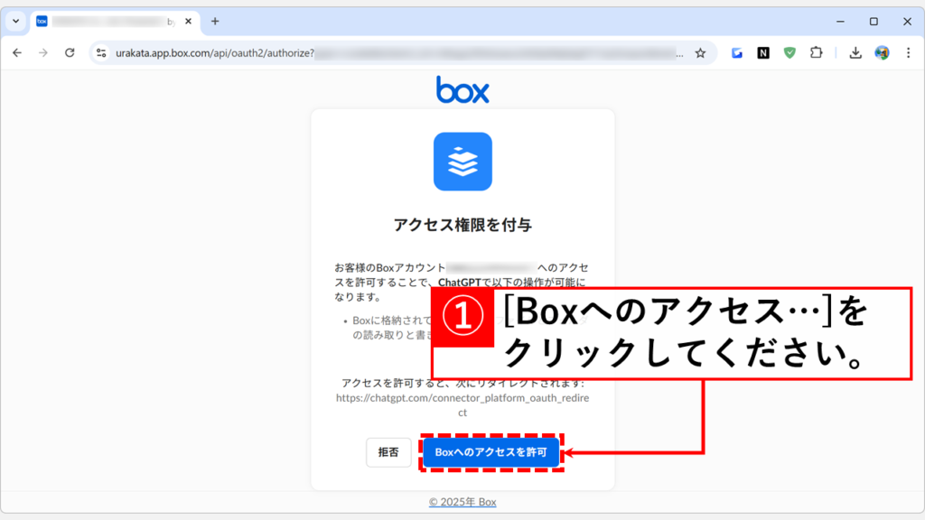Click the Chrome profile avatar

(882, 53)
